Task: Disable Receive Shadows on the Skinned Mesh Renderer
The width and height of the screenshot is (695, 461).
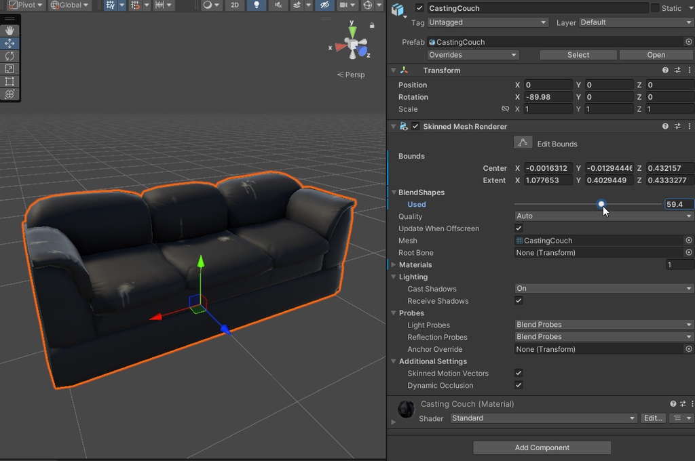Action: pos(519,301)
